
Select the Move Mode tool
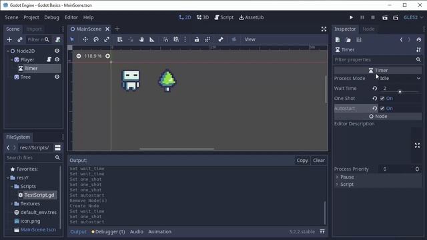point(85,39)
